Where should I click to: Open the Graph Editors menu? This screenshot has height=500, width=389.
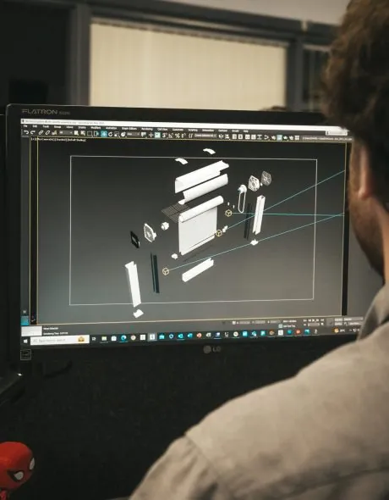click(129, 129)
